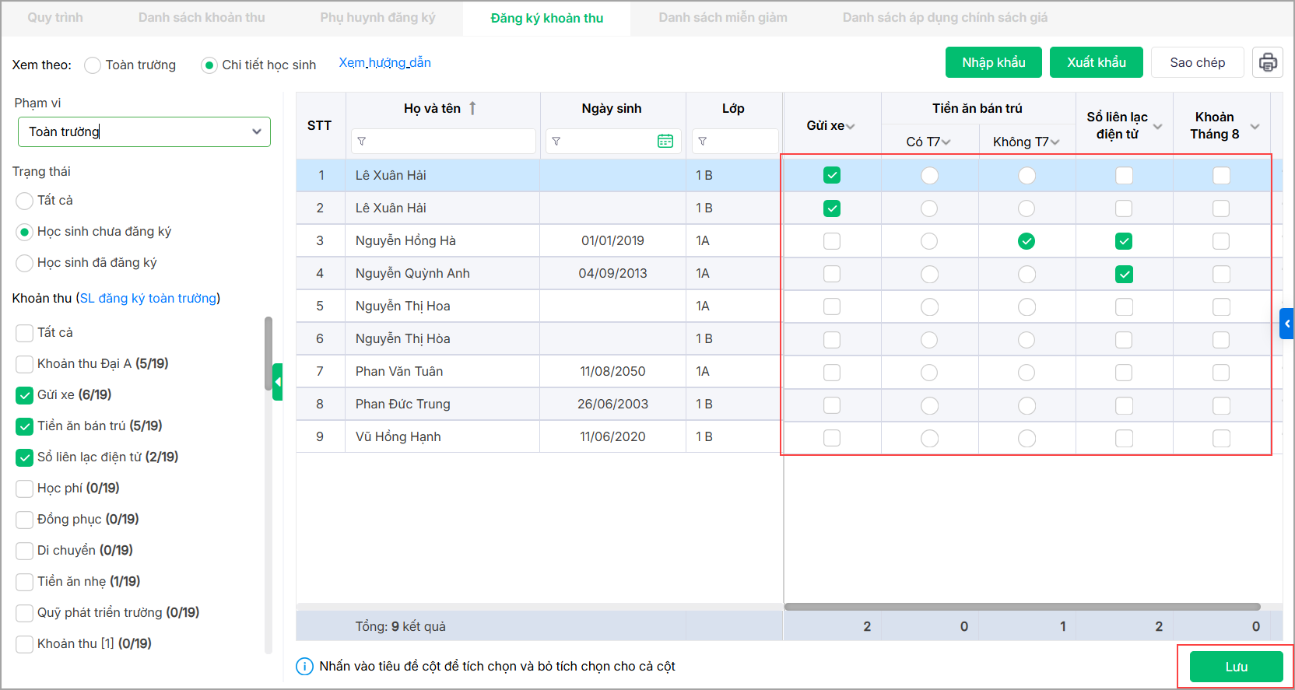Check Tất cả under Khoản thu list
Screen dimensions: 1295x690
25,333
